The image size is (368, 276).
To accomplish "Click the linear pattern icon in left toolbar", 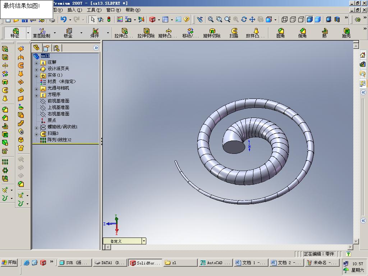I will point(5,162).
